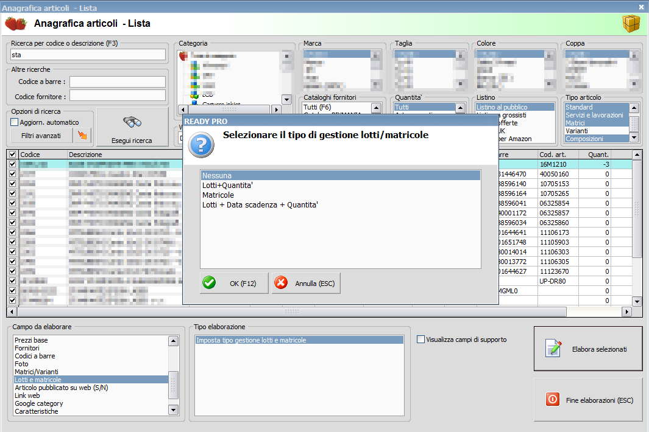This screenshot has width=649, height=432.
Task: Click the Fine elaborazioni (ESC) button
Action: (587, 400)
